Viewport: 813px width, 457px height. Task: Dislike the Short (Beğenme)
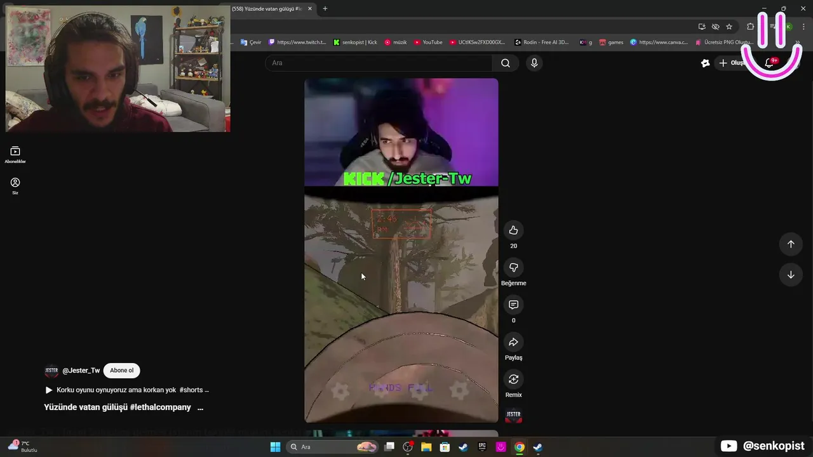coord(513,268)
